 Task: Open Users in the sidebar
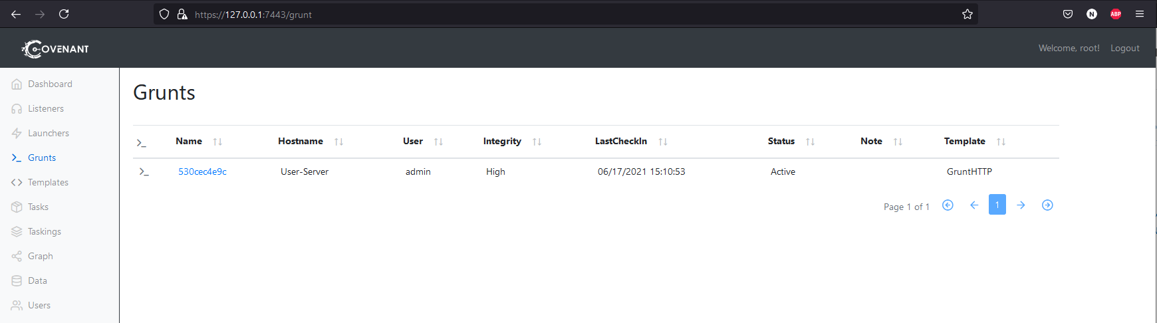(39, 306)
